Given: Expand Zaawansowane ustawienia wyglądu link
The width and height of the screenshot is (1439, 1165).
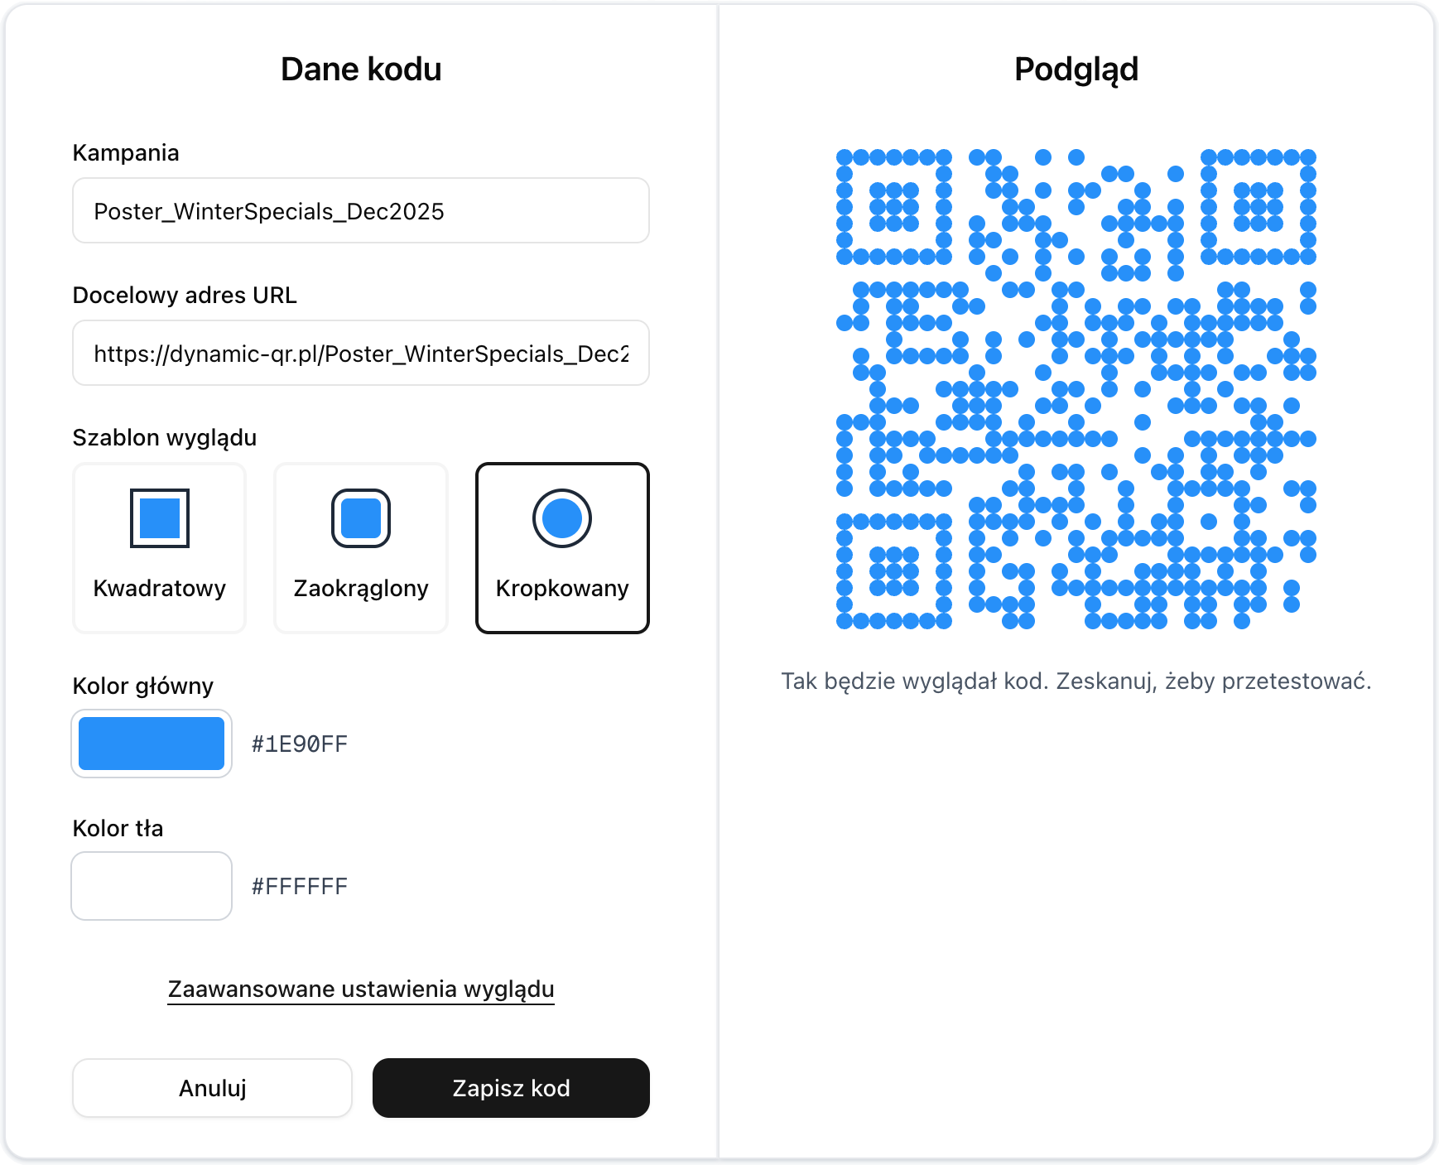Looking at the screenshot, I should coord(361,989).
